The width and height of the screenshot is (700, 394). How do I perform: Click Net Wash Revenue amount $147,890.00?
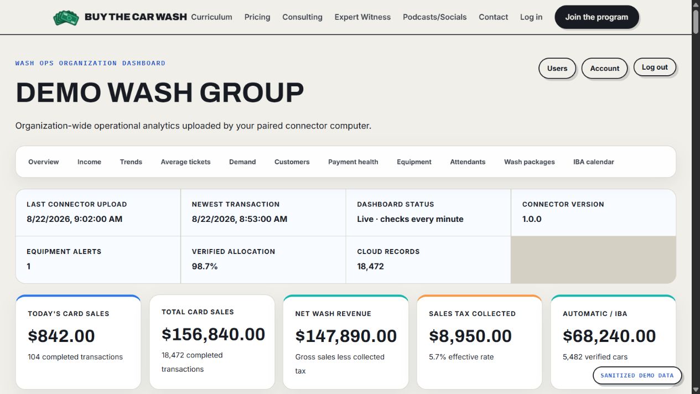tap(346, 336)
